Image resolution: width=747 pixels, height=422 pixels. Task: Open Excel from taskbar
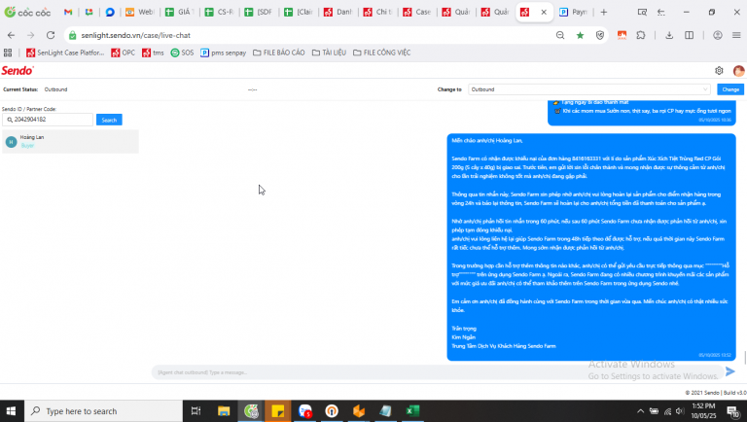point(412,411)
